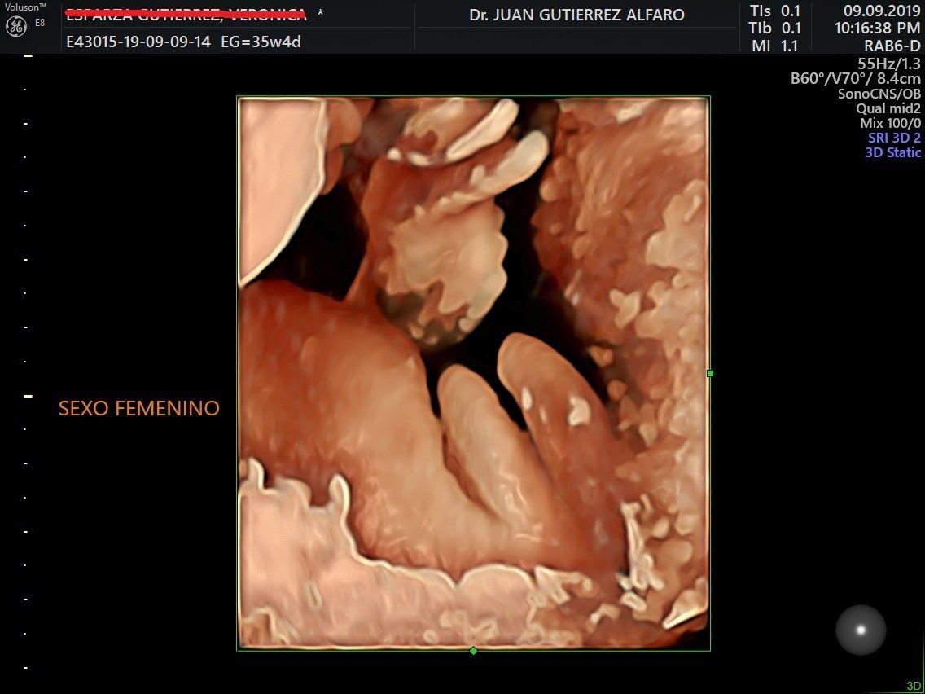Click the GE logo icon

pyautogui.click(x=16, y=27)
